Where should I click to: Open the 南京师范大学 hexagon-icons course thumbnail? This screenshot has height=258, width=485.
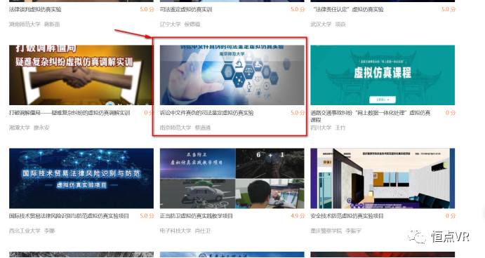[x=232, y=75]
